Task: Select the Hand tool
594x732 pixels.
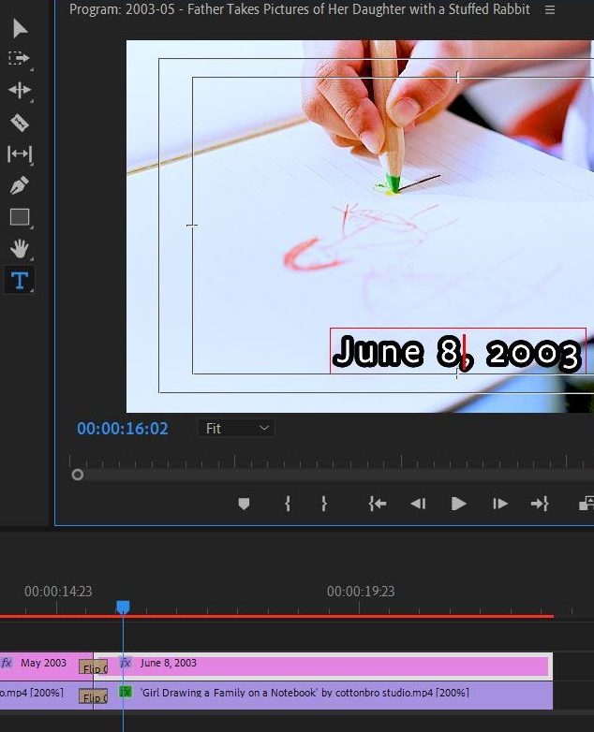Action: click(20, 248)
